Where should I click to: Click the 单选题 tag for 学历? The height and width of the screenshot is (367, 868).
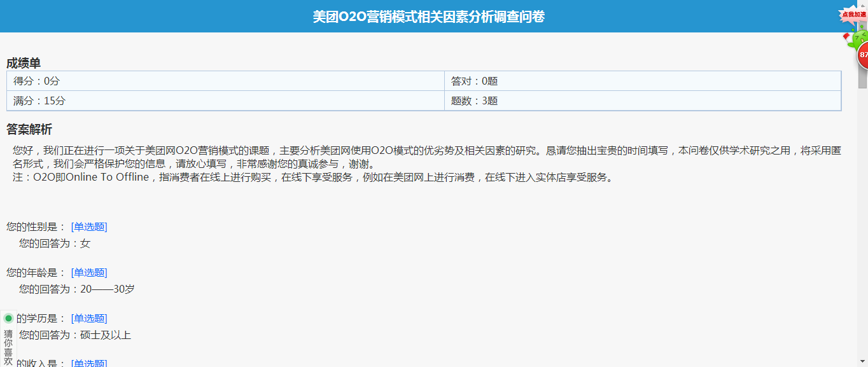pyautogui.click(x=89, y=318)
